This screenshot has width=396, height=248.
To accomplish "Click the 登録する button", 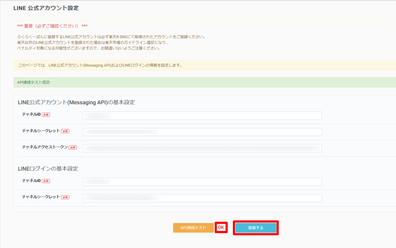I will click(x=256, y=228).
